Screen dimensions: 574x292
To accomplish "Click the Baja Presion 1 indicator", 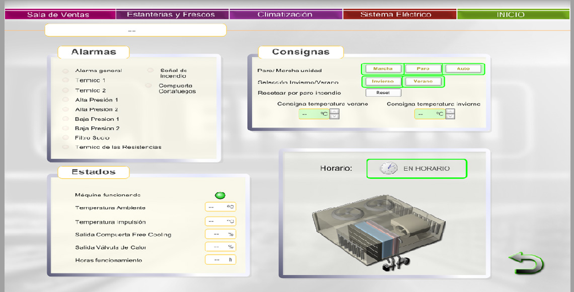I will tap(65, 118).
